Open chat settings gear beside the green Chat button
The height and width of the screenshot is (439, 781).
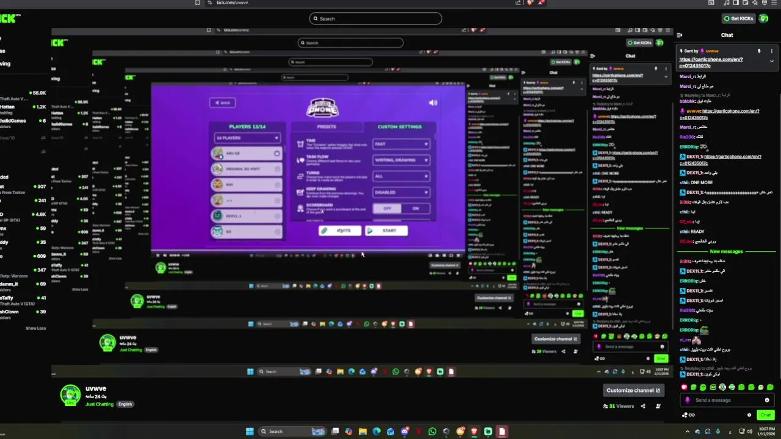tap(749, 415)
